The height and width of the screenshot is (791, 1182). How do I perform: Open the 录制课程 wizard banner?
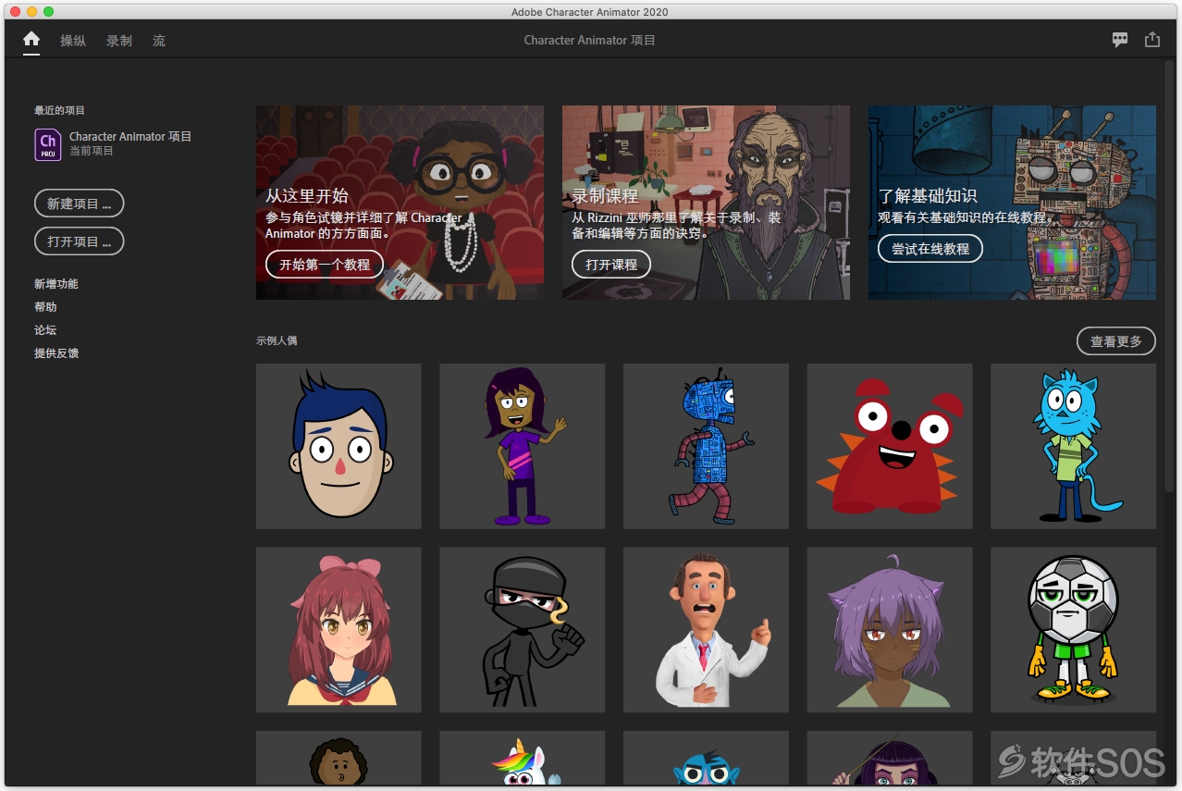(x=706, y=203)
